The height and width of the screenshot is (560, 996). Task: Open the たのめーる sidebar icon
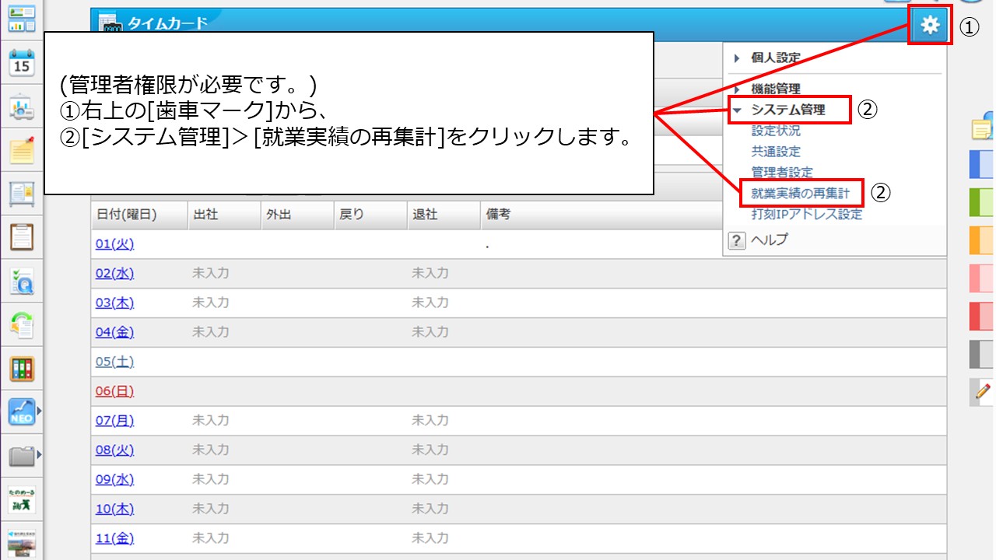22,499
